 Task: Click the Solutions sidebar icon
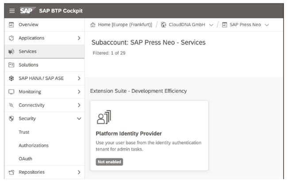click(12, 65)
